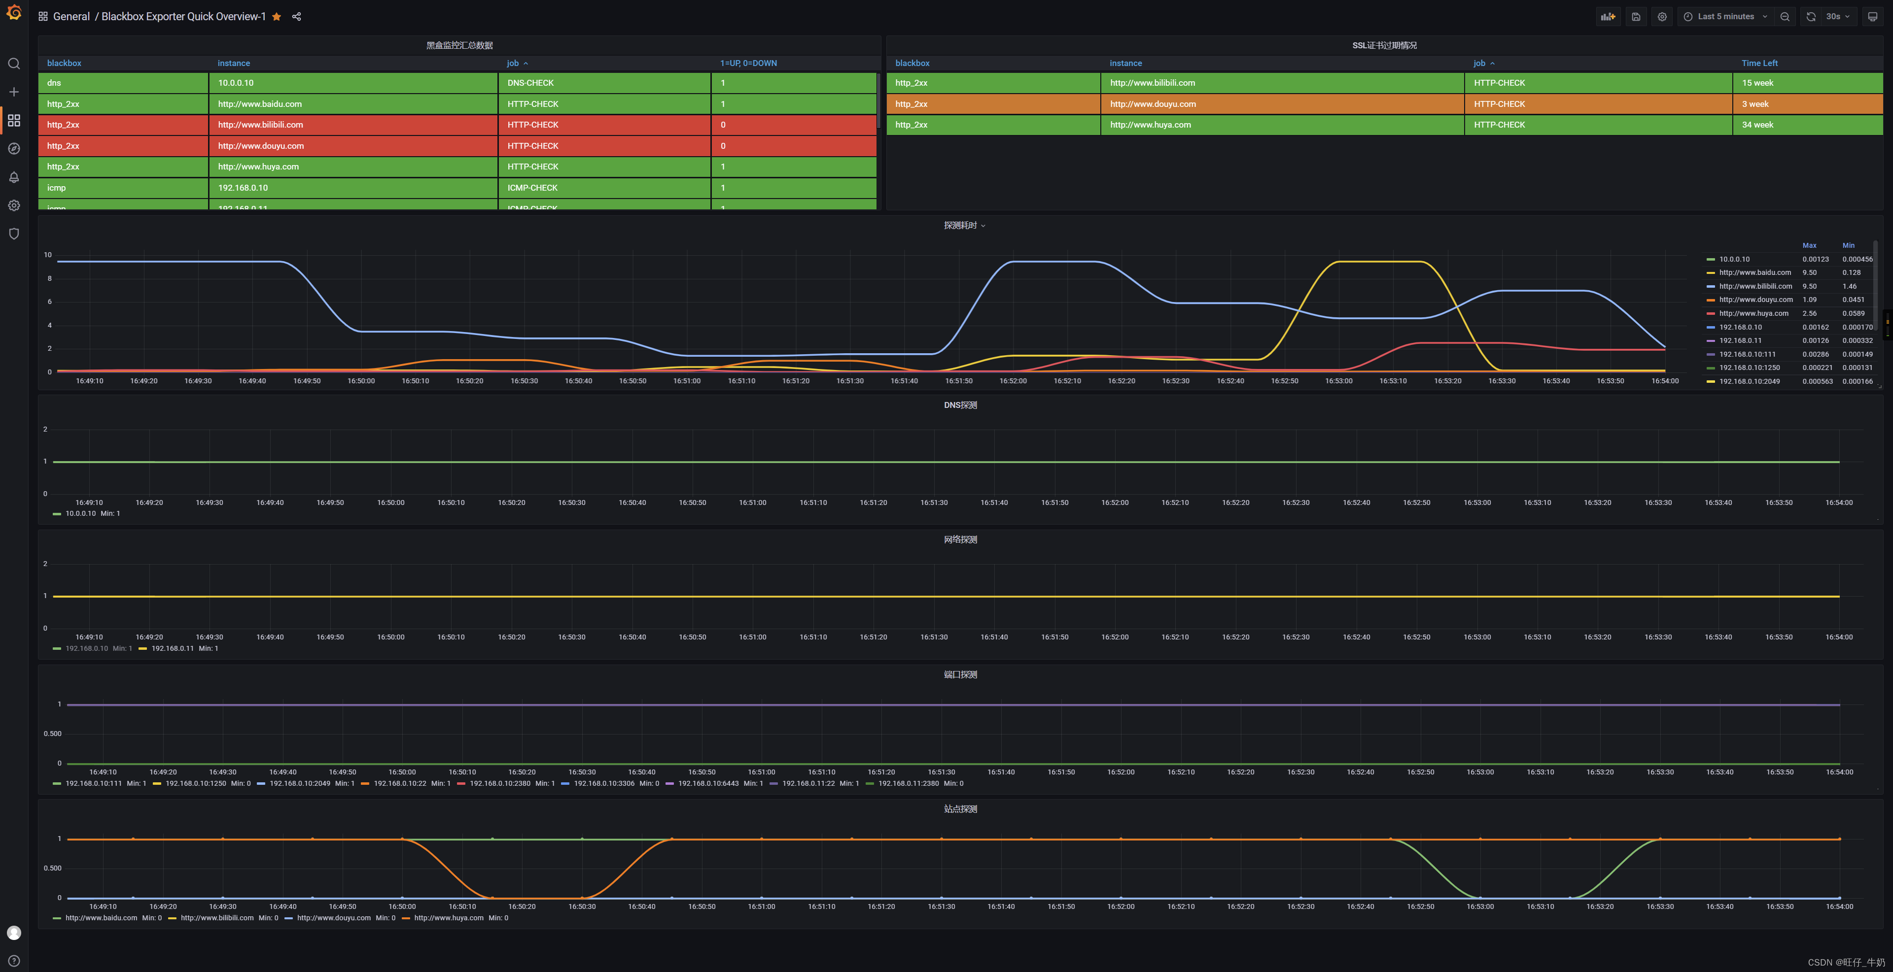Open the user profile avatar
The width and height of the screenshot is (1893, 972).
[x=14, y=933]
